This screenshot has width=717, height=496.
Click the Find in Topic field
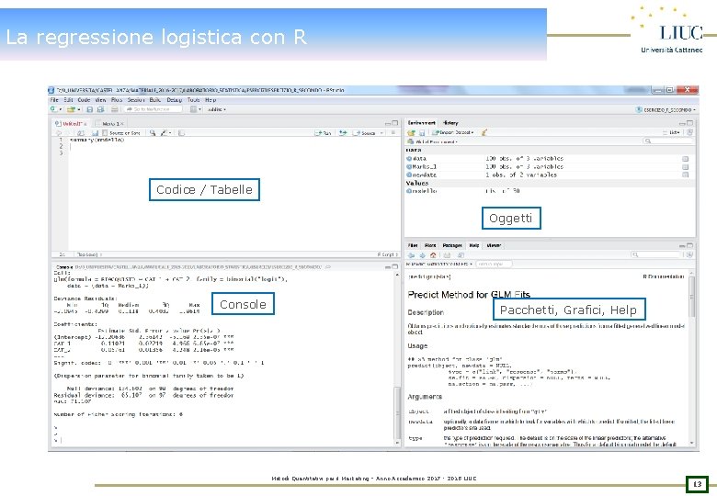click(x=494, y=264)
